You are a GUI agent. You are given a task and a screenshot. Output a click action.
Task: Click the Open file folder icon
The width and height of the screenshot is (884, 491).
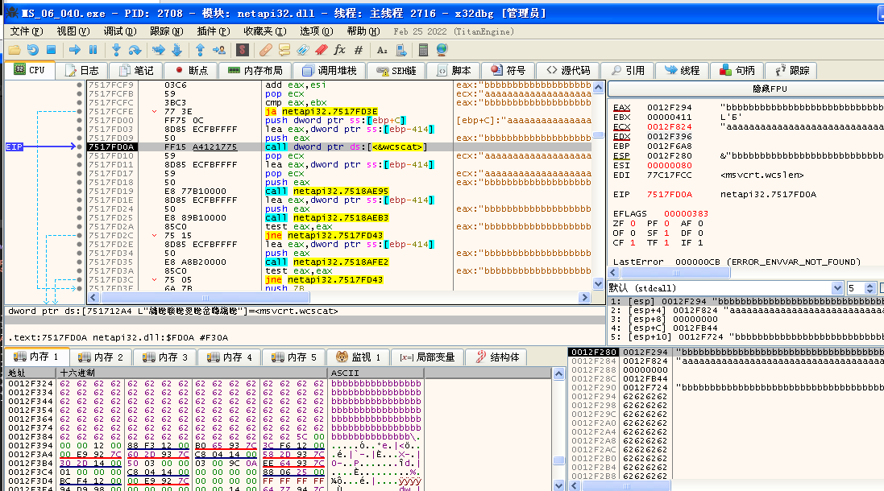[15, 50]
